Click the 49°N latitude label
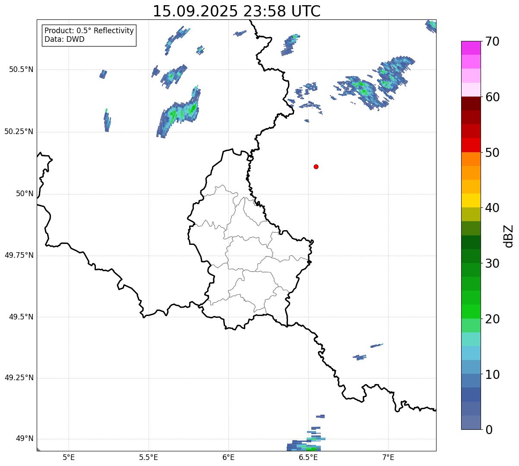519x466 pixels. coord(25,438)
